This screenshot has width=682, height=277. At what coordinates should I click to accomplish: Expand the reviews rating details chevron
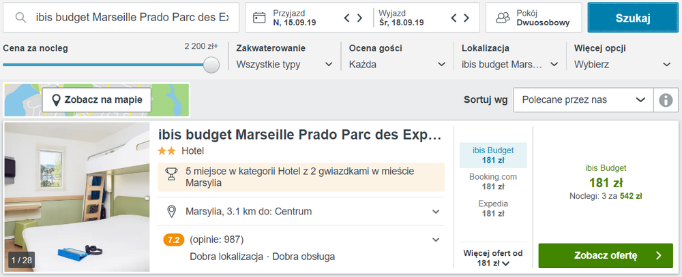[436, 240]
